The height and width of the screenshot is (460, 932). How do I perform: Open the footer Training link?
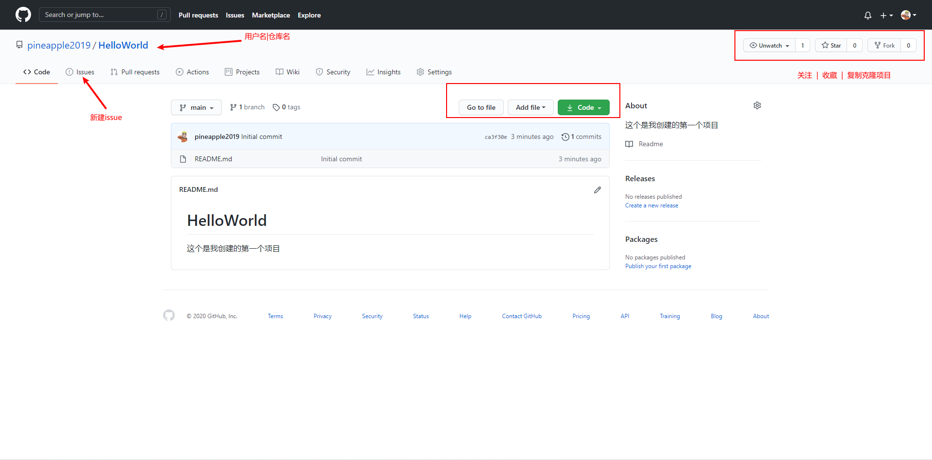(670, 316)
